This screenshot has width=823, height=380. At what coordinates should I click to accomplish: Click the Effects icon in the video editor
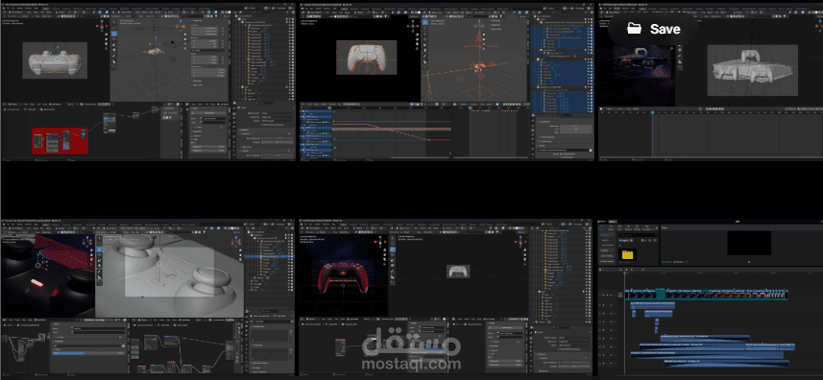(x=638, y=228)
